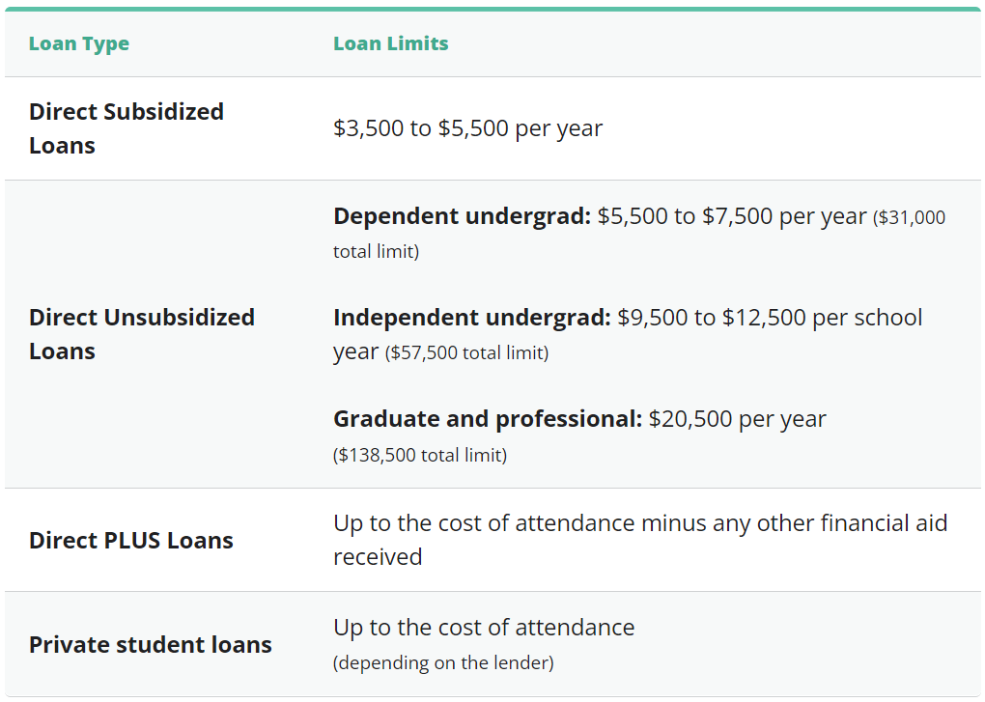Click the Loan Type column header

point(78,43)
